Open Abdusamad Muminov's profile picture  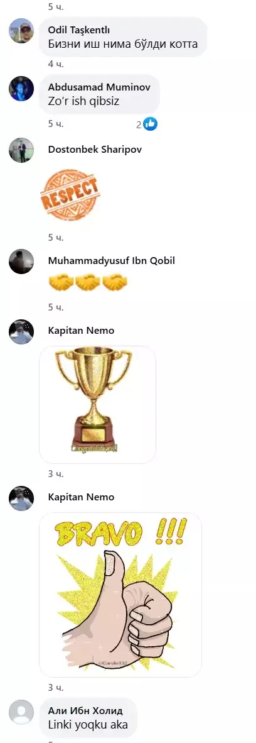[21, 89]
